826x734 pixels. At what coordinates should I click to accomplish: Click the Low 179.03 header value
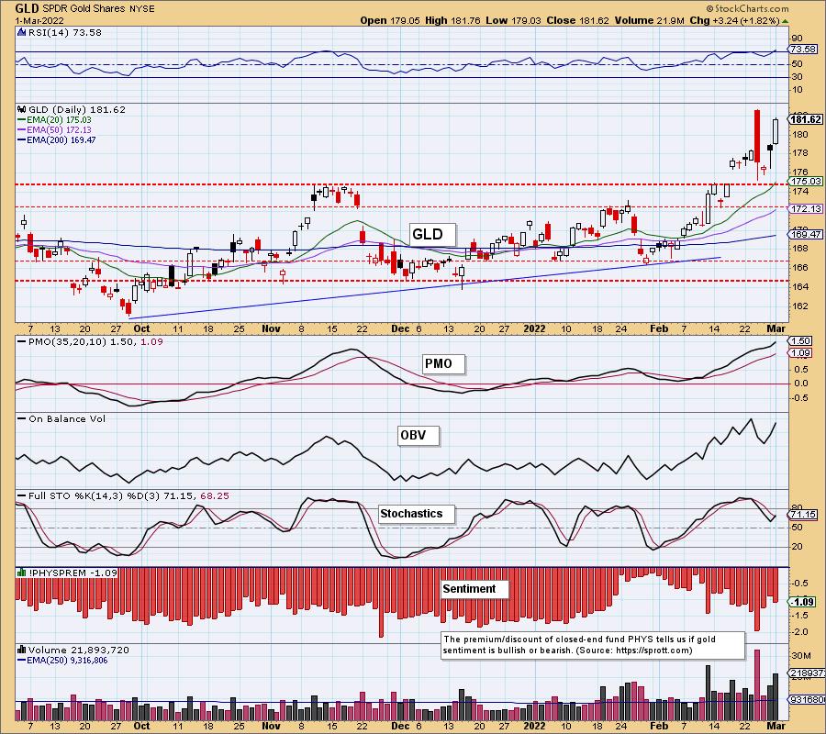pos(513,20)
